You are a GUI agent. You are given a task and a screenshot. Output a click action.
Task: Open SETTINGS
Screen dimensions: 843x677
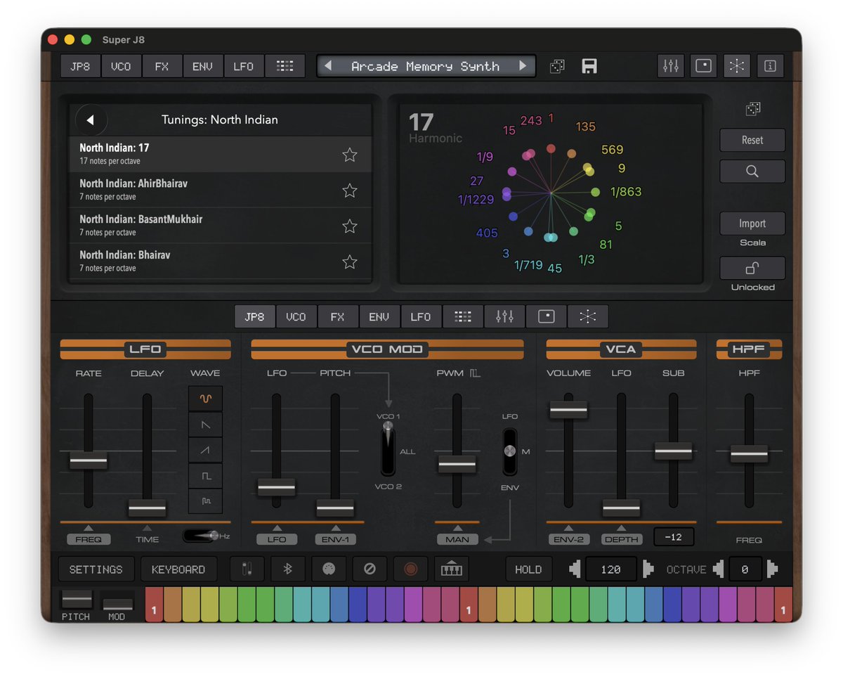tap(96, 569)
